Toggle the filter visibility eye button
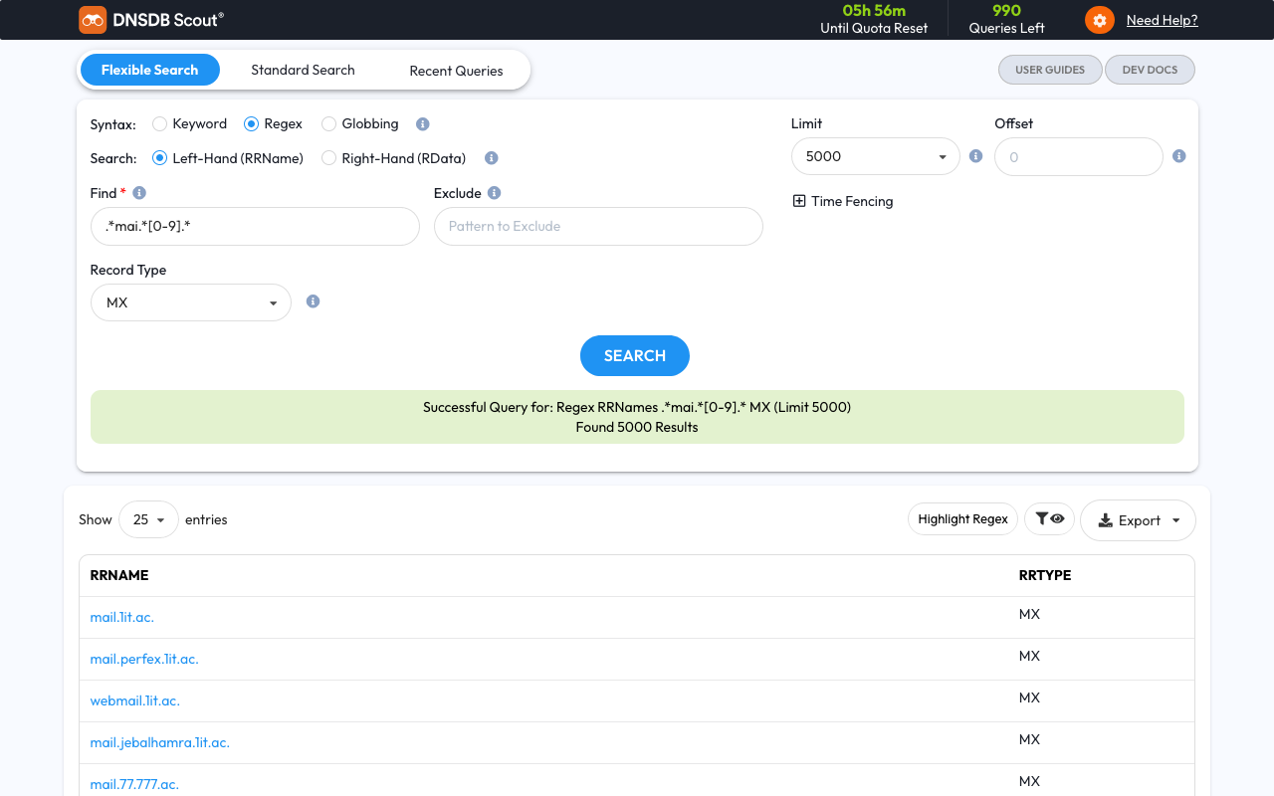Image resolution: width=1274 pixels, height=796 pixels. coord(1049,519)
